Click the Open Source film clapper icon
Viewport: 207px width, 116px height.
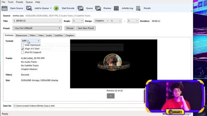point(5,8)
